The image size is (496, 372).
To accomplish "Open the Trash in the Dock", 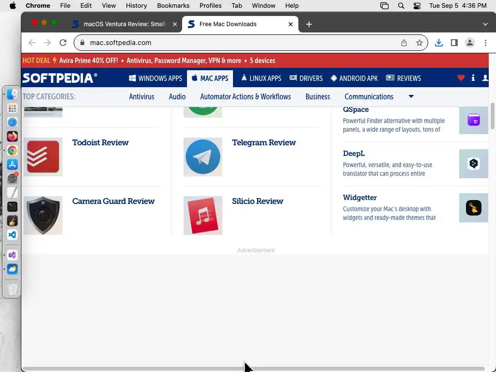I will pyautogui.click(x=12, y=290).
